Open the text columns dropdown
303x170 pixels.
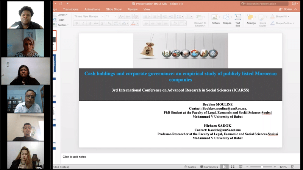pos(189,16)
